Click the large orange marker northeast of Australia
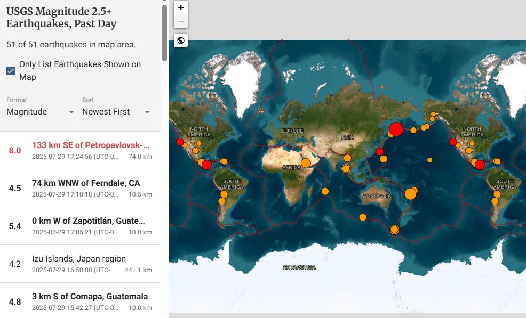 [x=410, y=194]
